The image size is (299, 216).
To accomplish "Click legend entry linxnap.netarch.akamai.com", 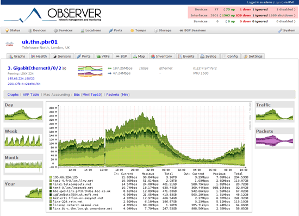I will (x=76, y=205).
